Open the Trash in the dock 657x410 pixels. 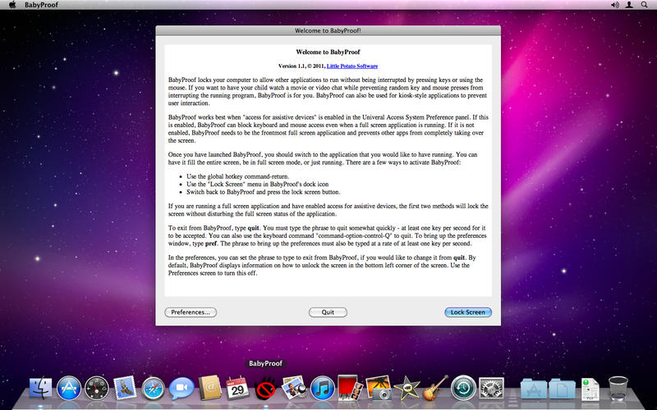click(x=618, y=388)
